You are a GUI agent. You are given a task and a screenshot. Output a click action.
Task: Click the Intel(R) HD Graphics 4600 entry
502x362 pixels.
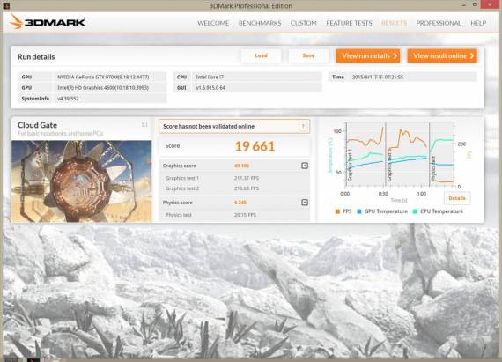tap(103, 88)
